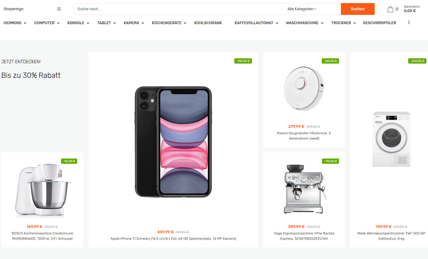Click the -110,00 € discount badge
Viewport: 428px width, 259px height.
pos(330,161)
